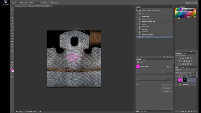Create new snapshot from History panel
201x113 pixels.
pyautogui.click(x=168, y=57)
